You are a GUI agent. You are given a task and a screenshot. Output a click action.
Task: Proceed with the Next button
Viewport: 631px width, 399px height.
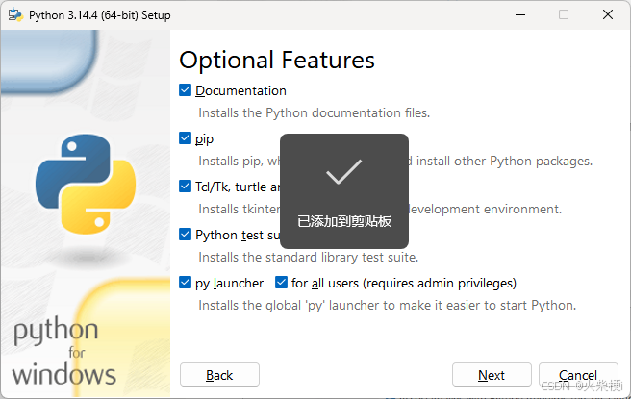[492, 375]
